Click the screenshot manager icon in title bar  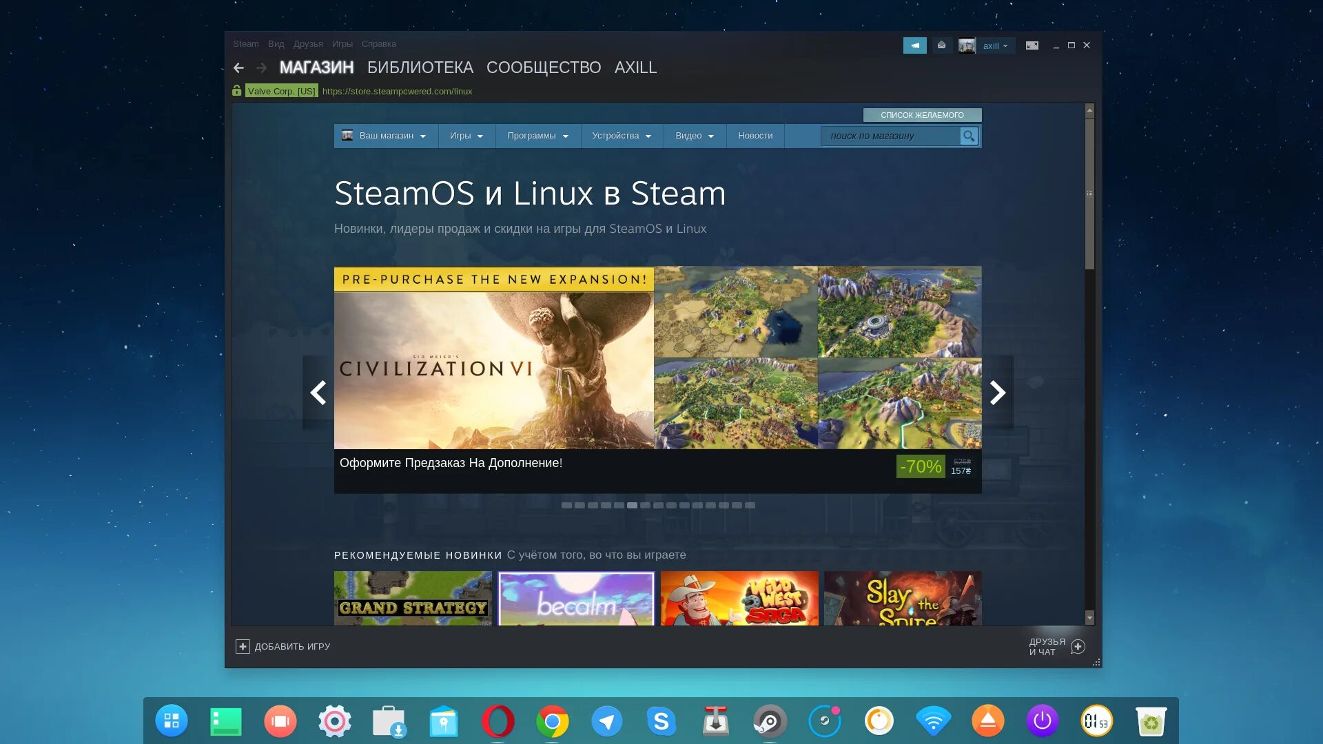[x=1032, y=45]
